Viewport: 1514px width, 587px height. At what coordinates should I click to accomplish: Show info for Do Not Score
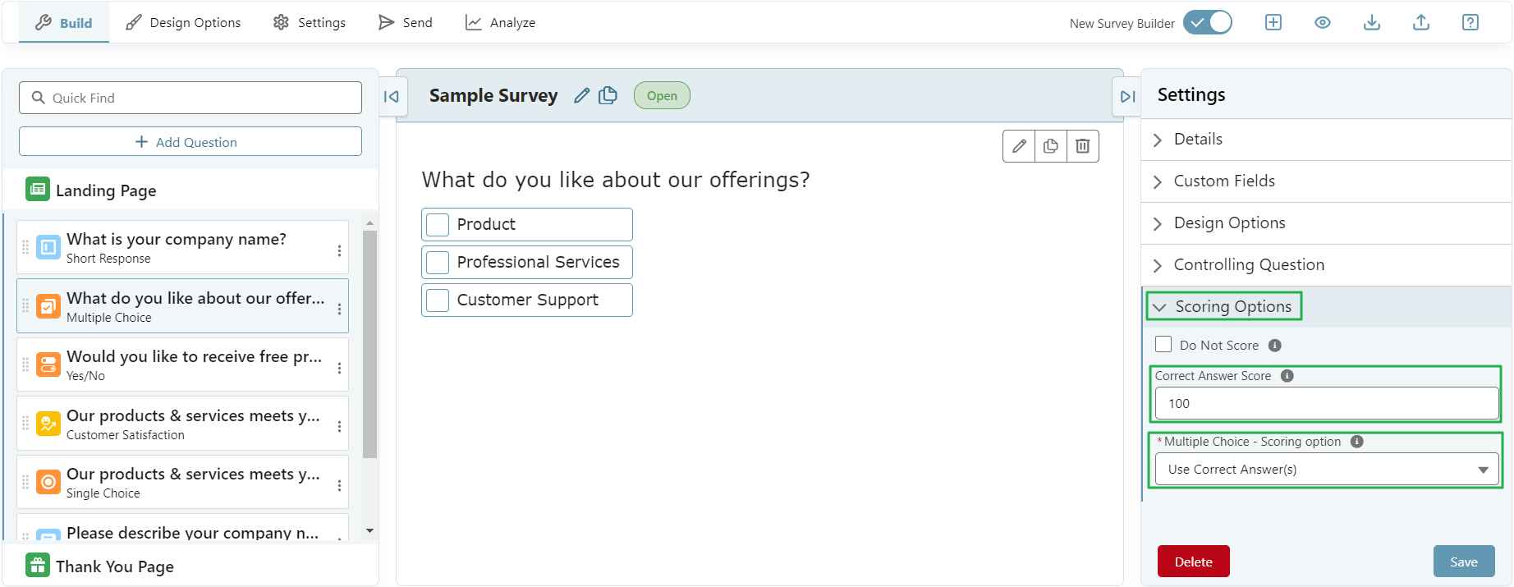[1275, 346]
